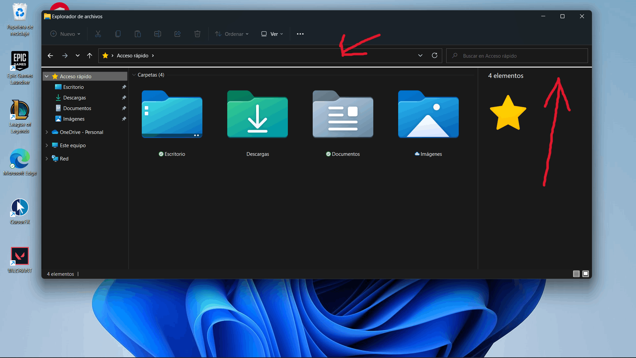
Task: Expand OneDrive - Personal tree node
Action: (x=47, y=132)
